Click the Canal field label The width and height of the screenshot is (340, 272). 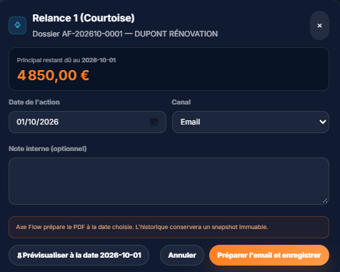181,102
